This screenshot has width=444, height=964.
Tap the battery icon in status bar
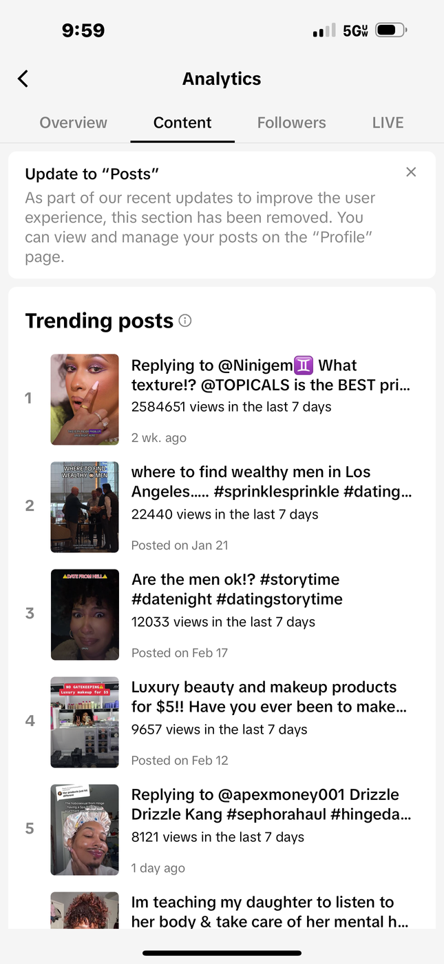(x=391, y=30)
